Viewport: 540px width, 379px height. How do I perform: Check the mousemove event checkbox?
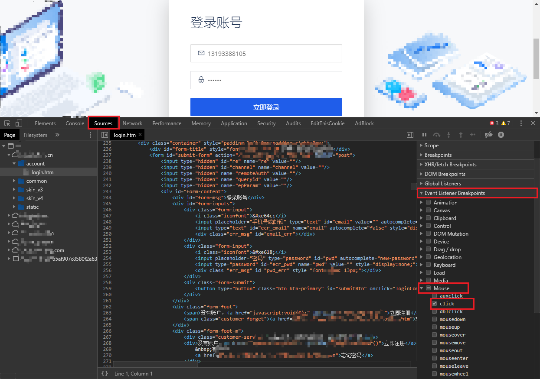coord(435,343)
